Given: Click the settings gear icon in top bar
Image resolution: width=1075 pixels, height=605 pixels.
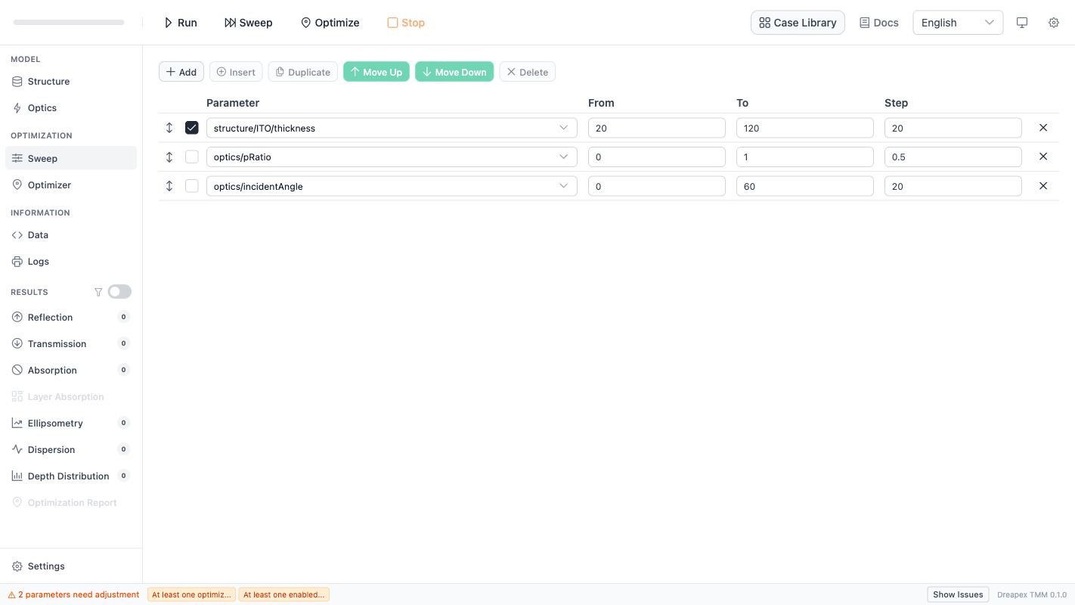Looking at the screenshot, I should click(x=1053, y=23).
